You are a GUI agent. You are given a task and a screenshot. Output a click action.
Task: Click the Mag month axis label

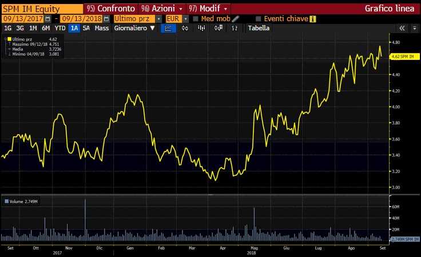(255, 248)
